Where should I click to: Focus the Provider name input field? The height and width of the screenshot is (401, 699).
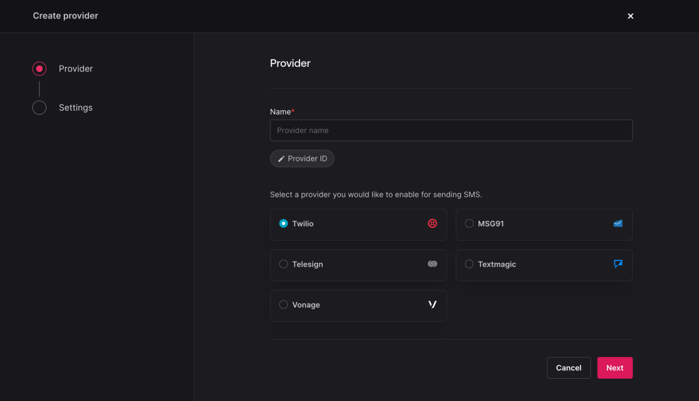[x=451, y=130]
